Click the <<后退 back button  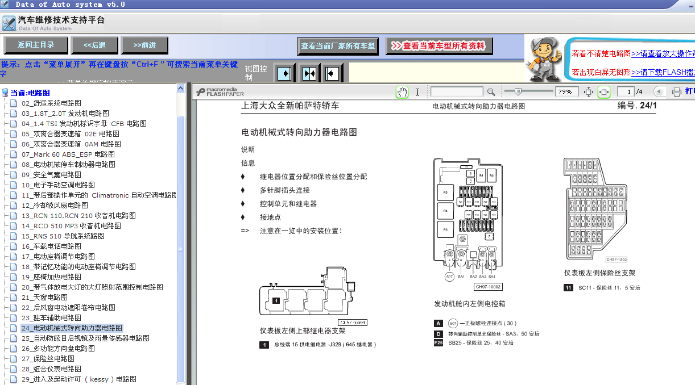[94, 45]
